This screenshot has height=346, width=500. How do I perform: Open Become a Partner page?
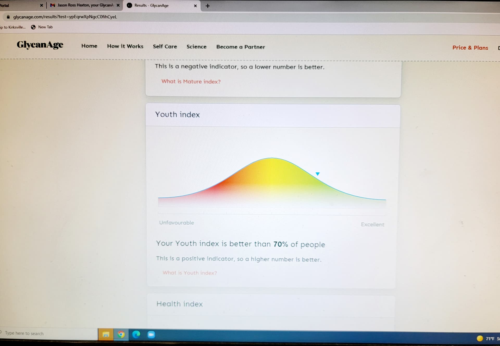pos(241,47)
